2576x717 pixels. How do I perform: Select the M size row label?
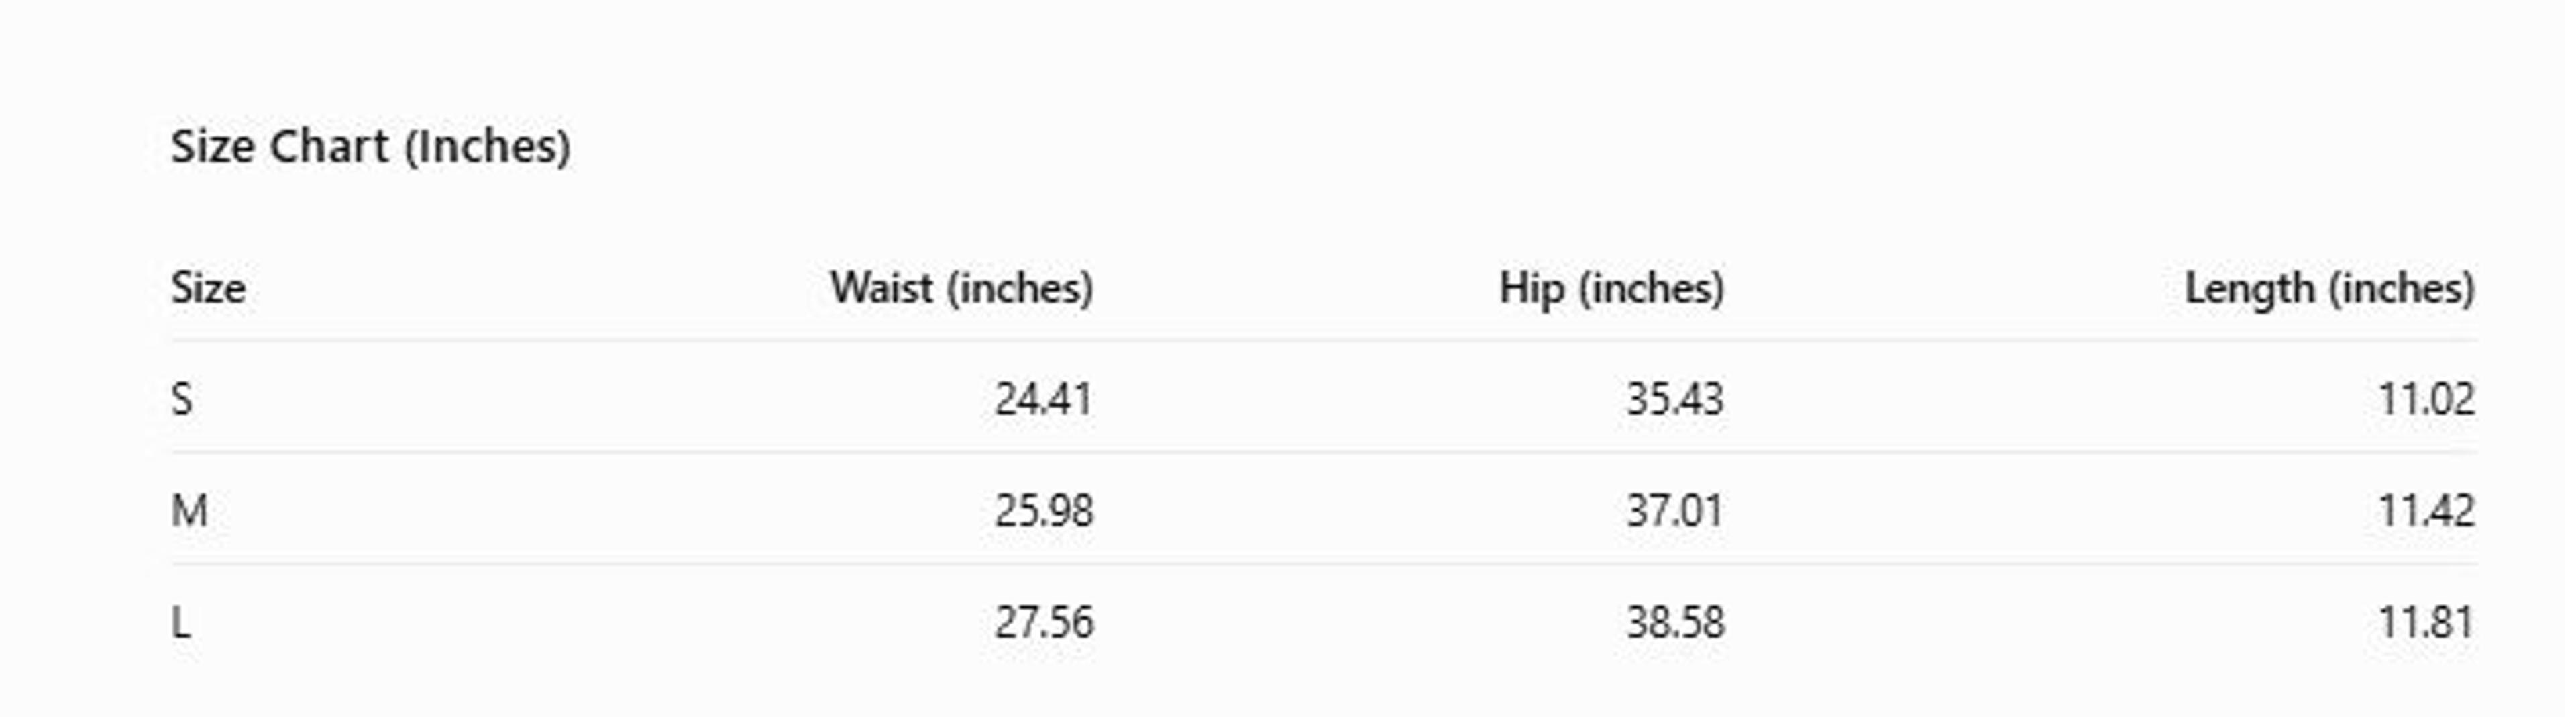[190, 512]
